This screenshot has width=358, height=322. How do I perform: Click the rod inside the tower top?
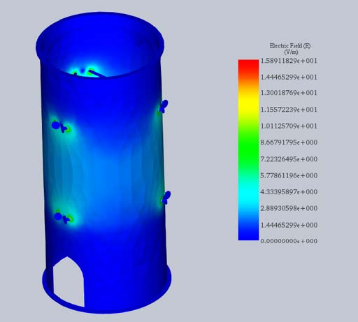97,73
